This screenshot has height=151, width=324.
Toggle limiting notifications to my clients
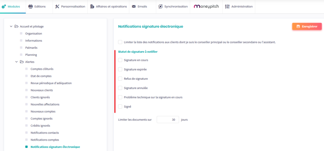coord(120,42)
